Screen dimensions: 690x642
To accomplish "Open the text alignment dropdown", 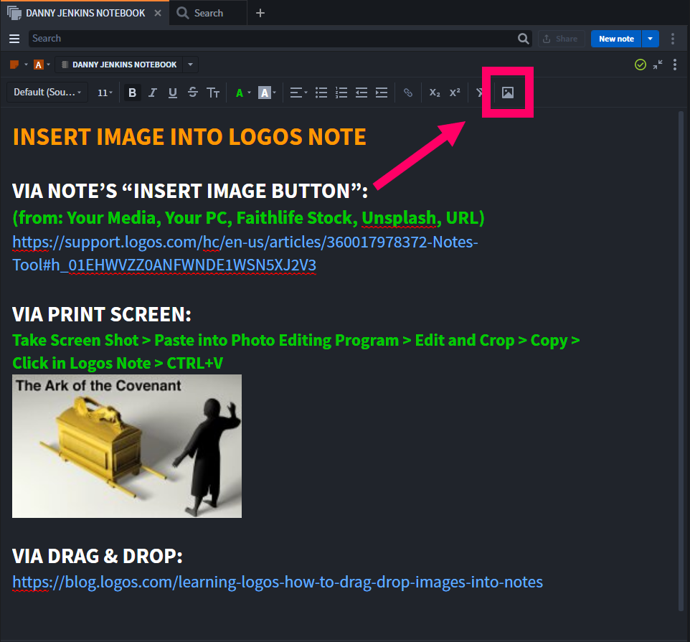I will (x=298, y=93).
